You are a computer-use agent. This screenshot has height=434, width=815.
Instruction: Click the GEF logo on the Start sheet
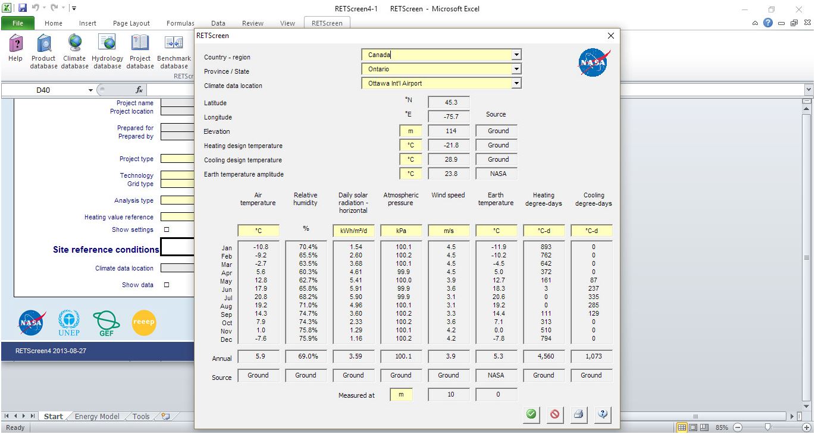106,324
